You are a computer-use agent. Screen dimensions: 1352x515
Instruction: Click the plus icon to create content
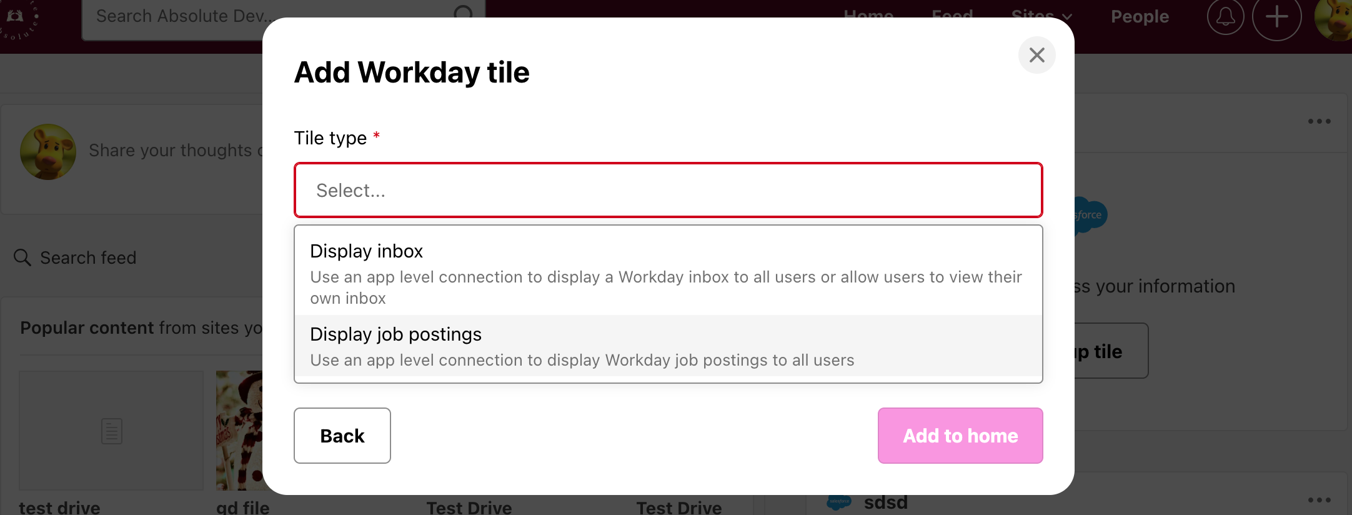click(1276, 17)
